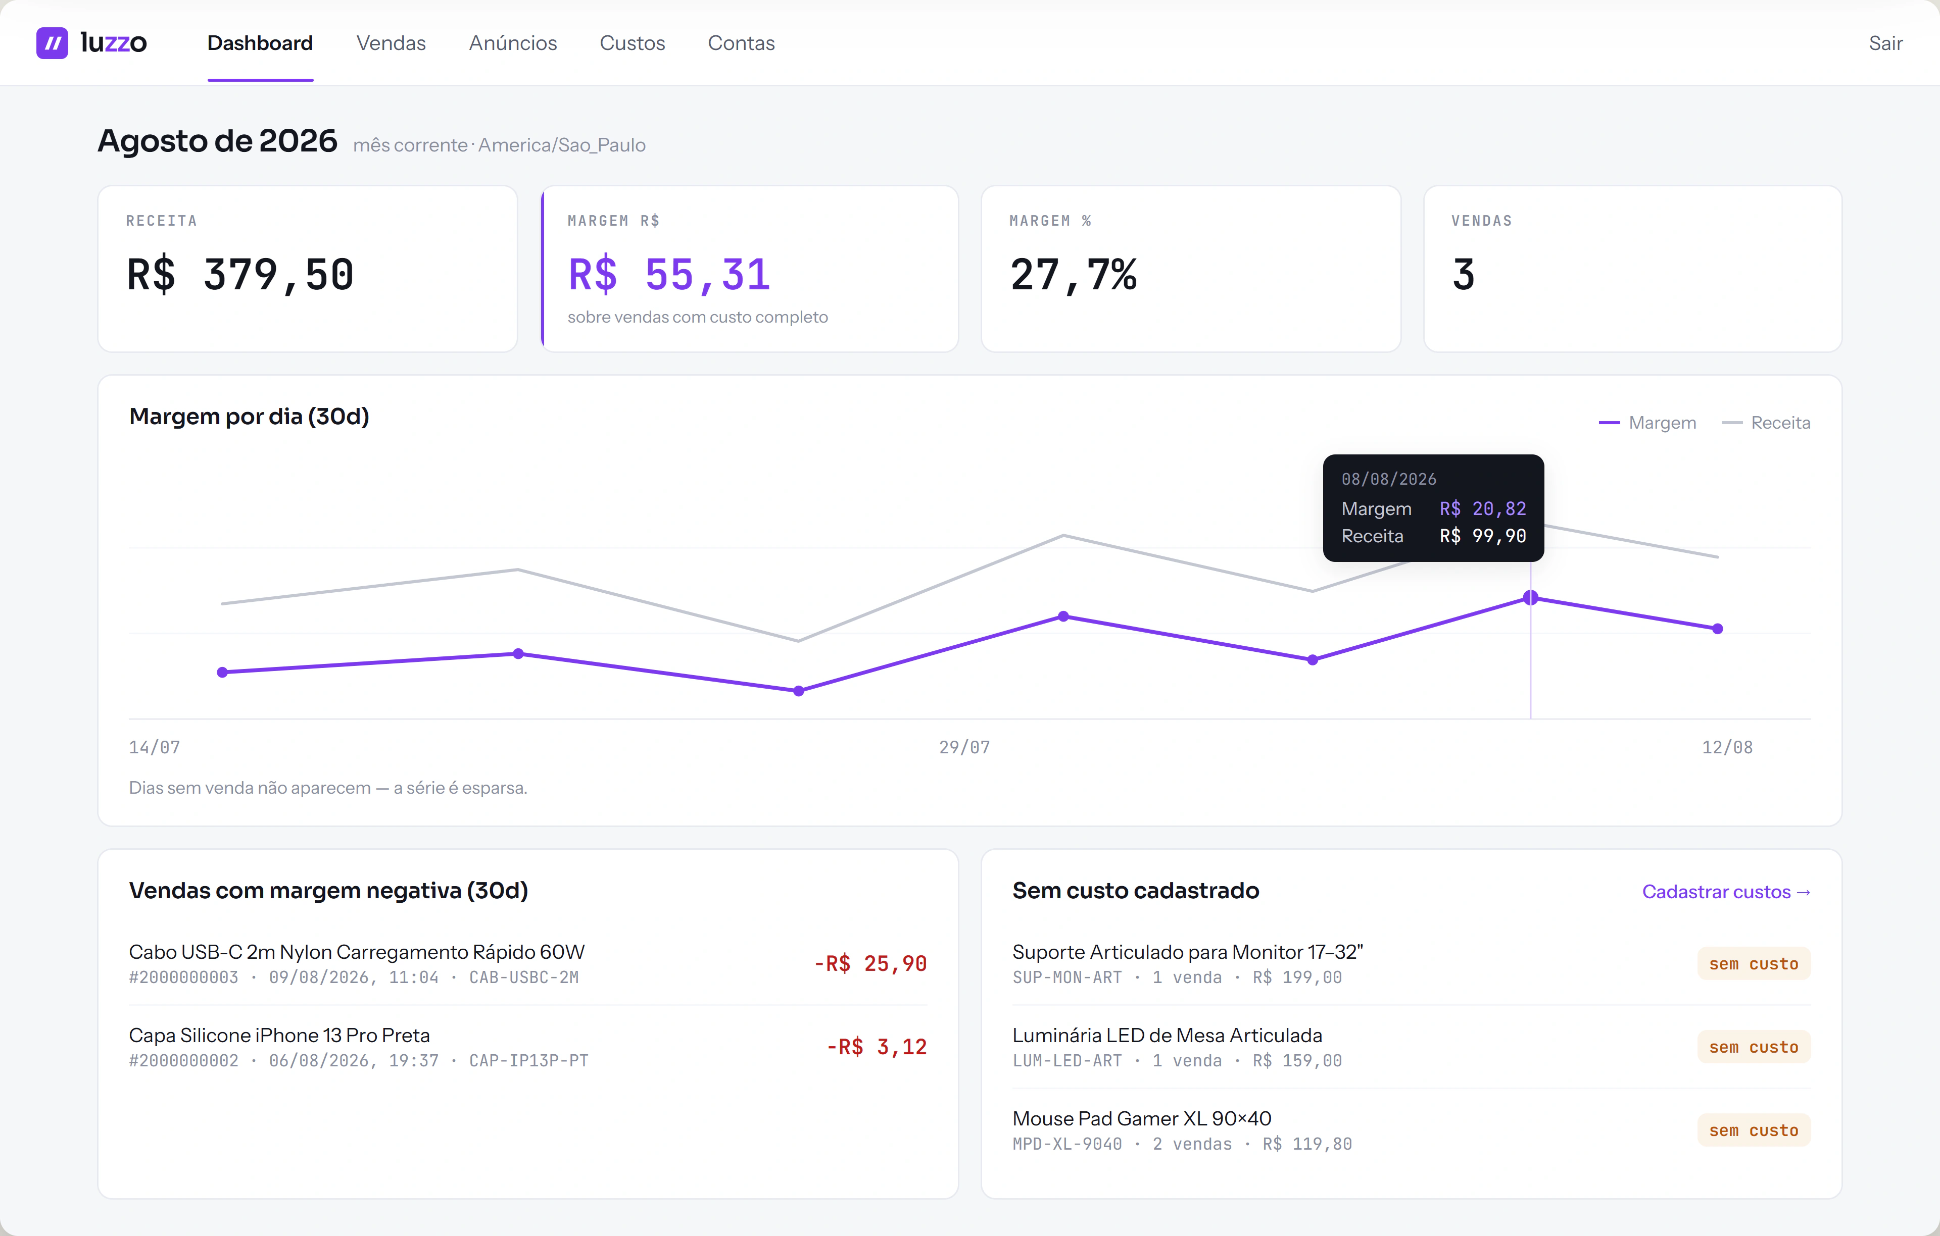The height and width of the screenshot is (1236, 1940).
Task: Open the Dashboard tab
Action: (259, 43)
